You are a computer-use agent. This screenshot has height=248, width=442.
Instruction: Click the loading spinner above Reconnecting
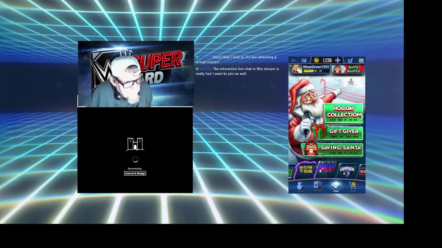135,159
